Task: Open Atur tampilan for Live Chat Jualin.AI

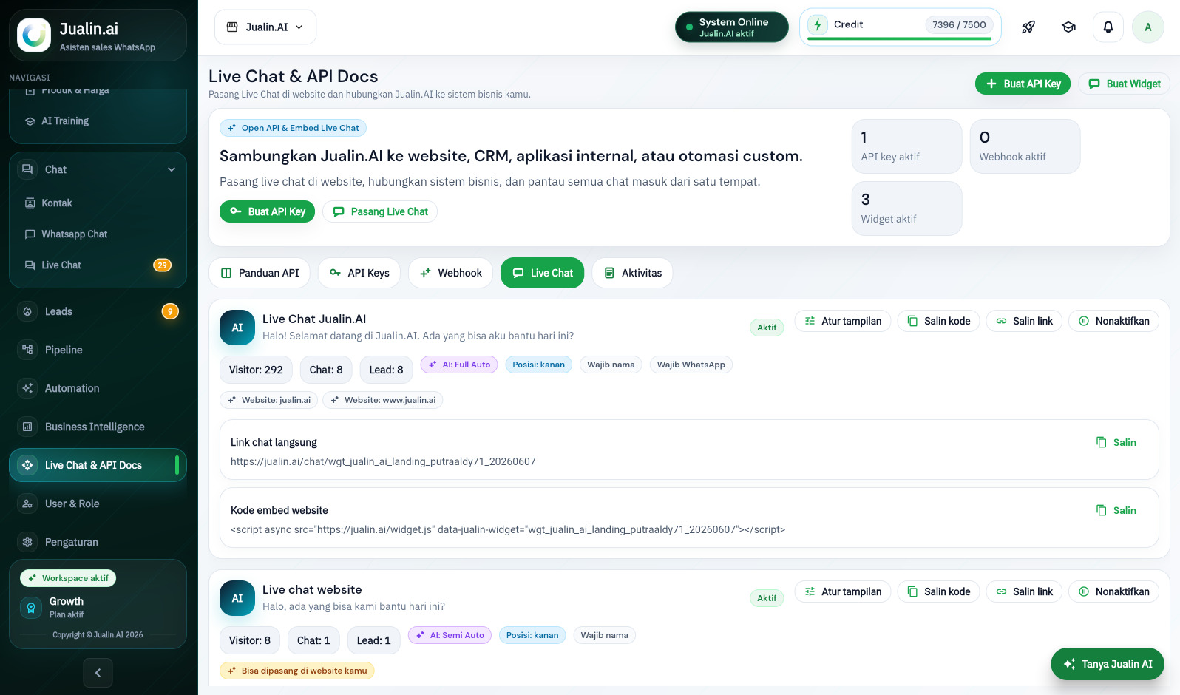Action: [843, 321]
